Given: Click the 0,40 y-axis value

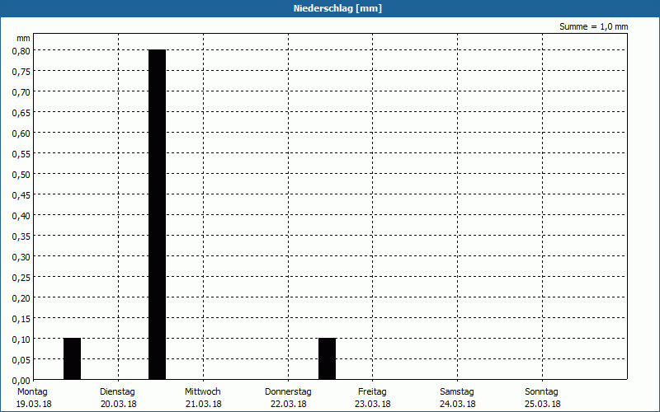Looking at the screenshot, I should click(21, 216).
